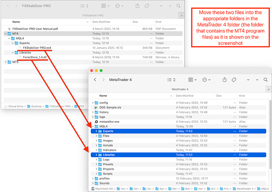Expand the history folder
Image resolution: width=272 pixels, height=192 pixels.
[x=93, y=112]
